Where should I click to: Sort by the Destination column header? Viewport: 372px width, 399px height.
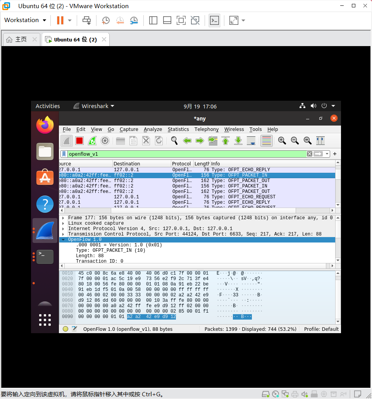pyautogui.click(x=141, y=163)
